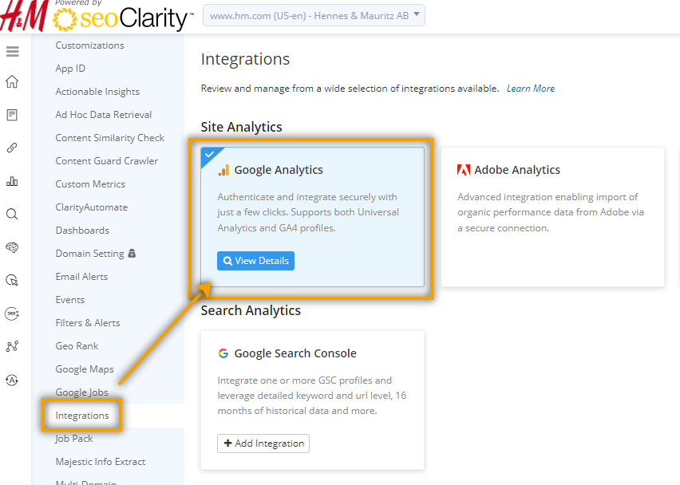Click the pie chart cursor icon
Viewport: 680px width, 485px height.
12,280
